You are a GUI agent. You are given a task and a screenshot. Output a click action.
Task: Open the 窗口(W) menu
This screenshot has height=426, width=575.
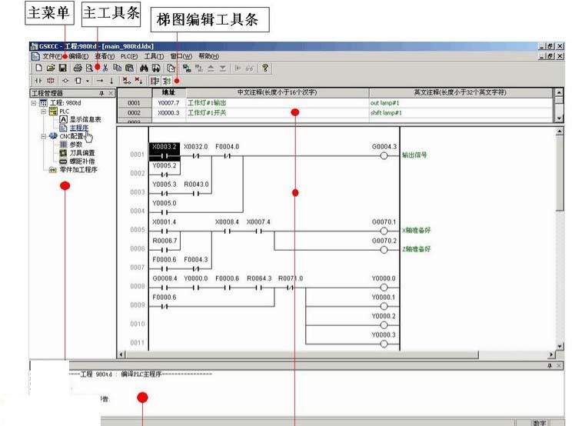click(x=181, y=56)
